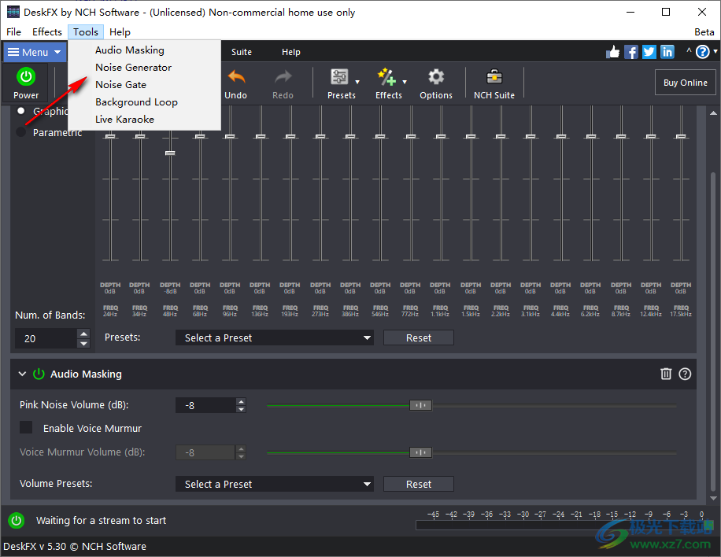Open the Select a Preset dropdown for equalizer
721x557 pixels.
tap(274, 337)
